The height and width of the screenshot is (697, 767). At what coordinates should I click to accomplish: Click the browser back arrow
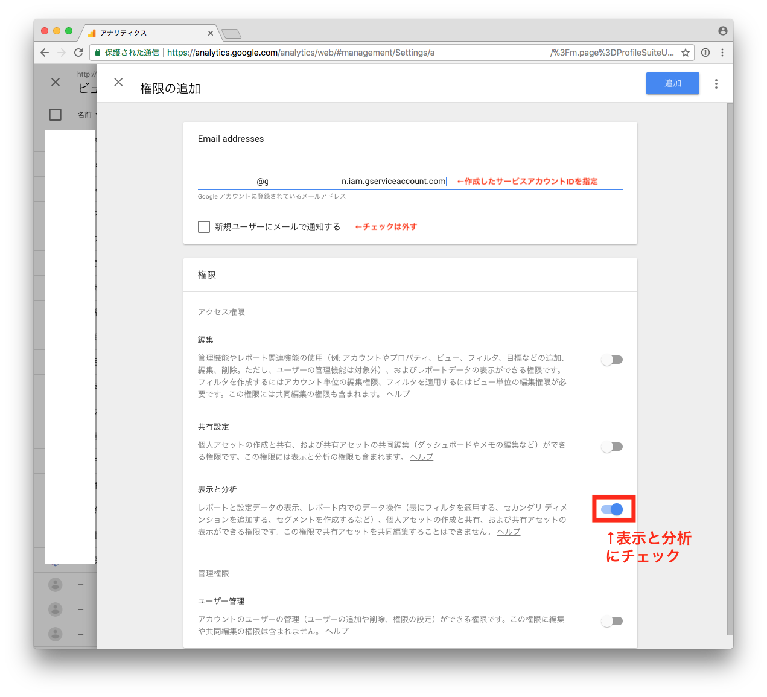pyautogui.click(x=44, y=53)
